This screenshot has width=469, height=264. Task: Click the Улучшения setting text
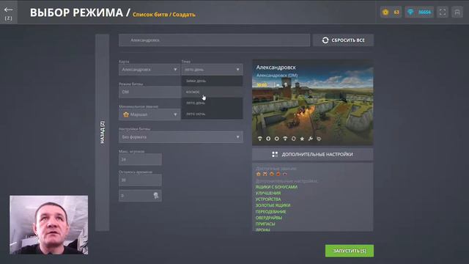(268, 193)
